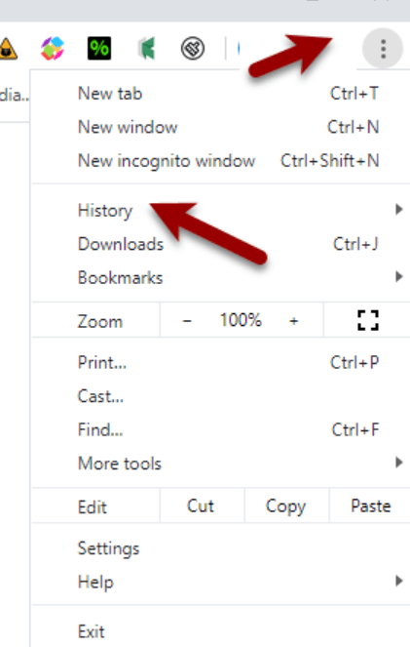Click the green arrow extension icon
The image size is (410, 647).
point(146,48)
